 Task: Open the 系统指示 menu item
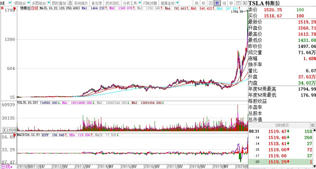(81, 3)
